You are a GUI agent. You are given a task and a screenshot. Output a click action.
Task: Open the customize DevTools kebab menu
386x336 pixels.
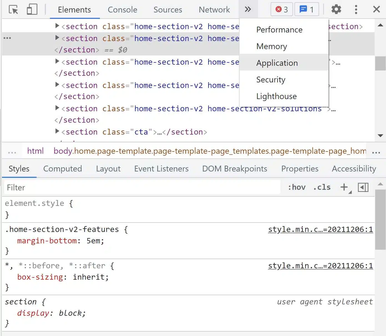(x=356, y=9)
